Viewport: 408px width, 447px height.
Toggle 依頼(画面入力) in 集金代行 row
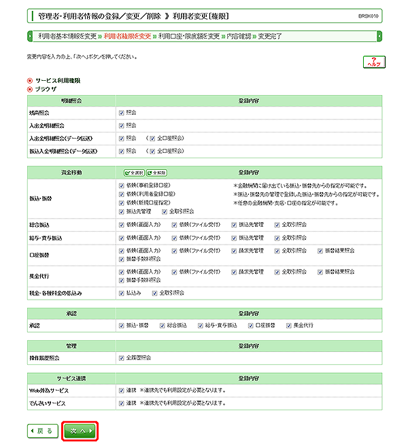(x=121, y=272)
